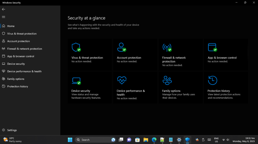Viewport: 258px width, 144px height.
Task: Click the heart pulse icon on Device performance card
Action: point(122,80)
